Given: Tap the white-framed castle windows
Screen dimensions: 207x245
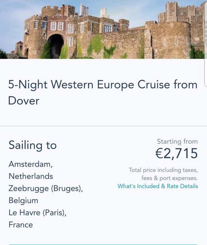Looking at the screenshot, I should (57, 26).
